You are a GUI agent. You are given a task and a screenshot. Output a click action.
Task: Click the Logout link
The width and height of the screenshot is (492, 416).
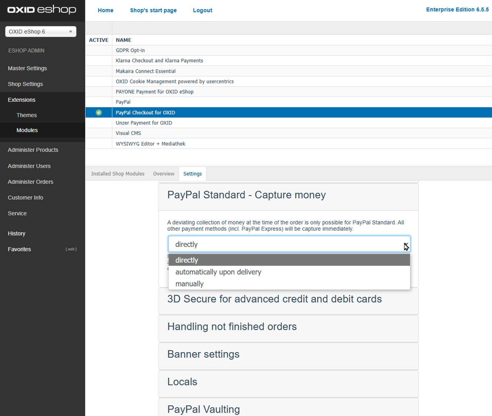click(202, 10)
